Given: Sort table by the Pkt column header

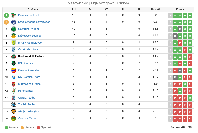Looking at the screenshot, I should (x=74, y=9).
